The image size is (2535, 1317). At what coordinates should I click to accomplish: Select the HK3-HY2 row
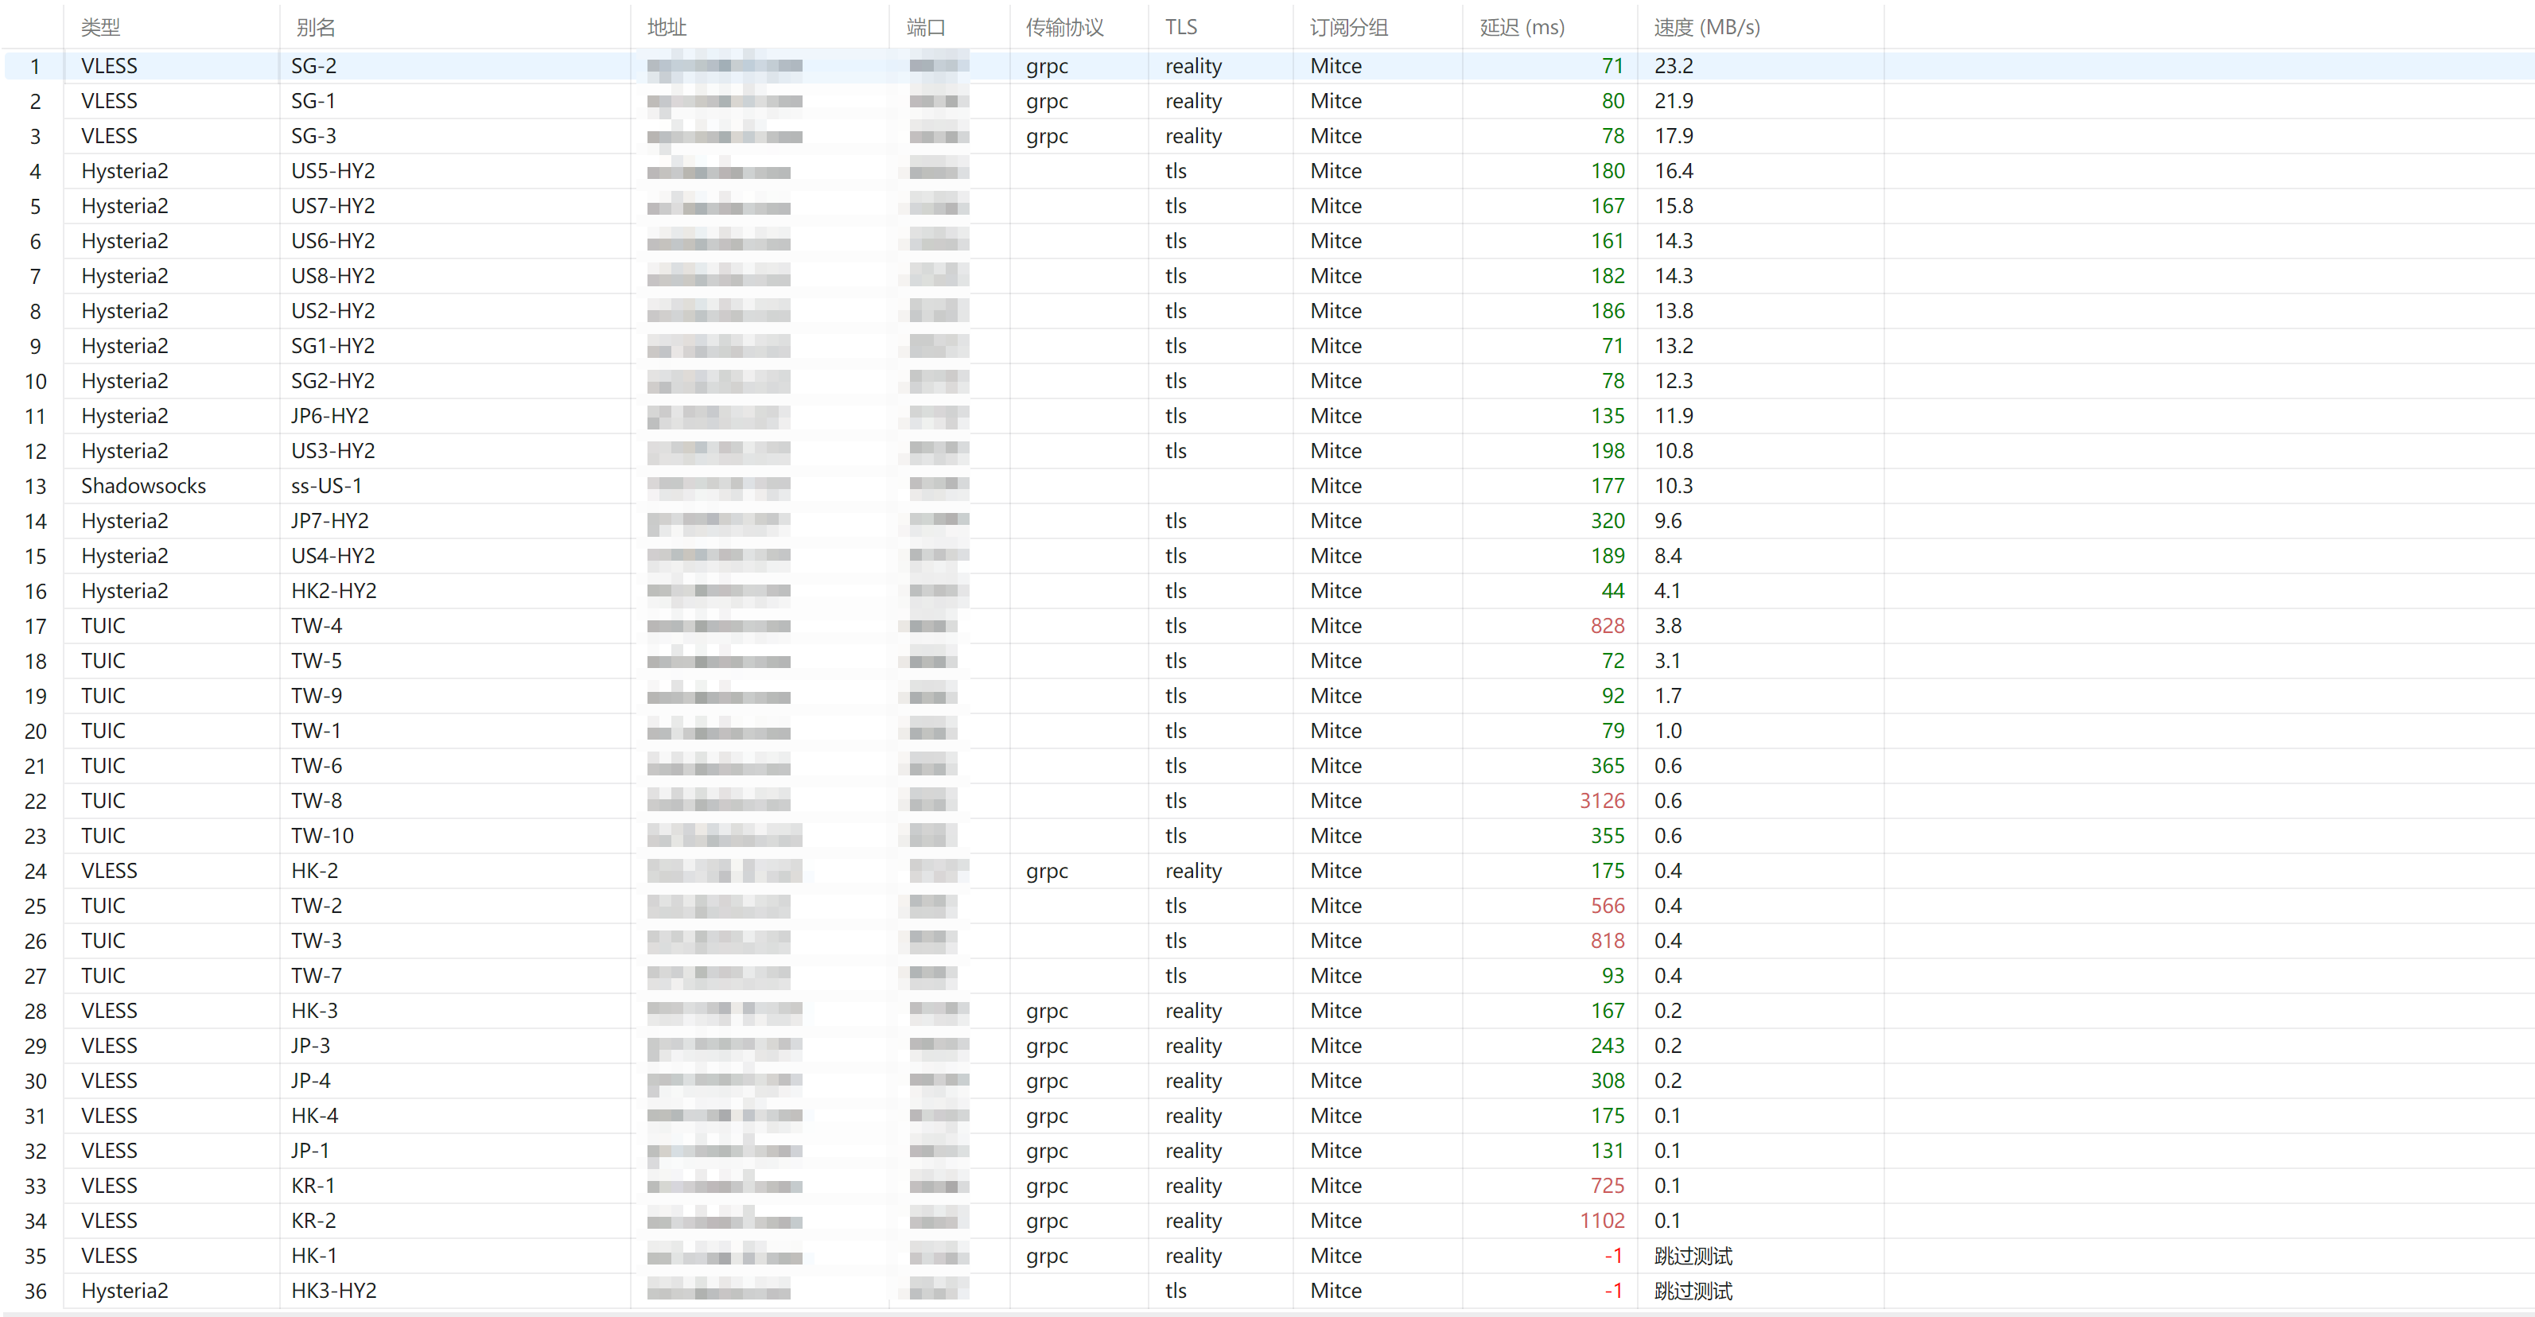(x=1268, y=1291)
